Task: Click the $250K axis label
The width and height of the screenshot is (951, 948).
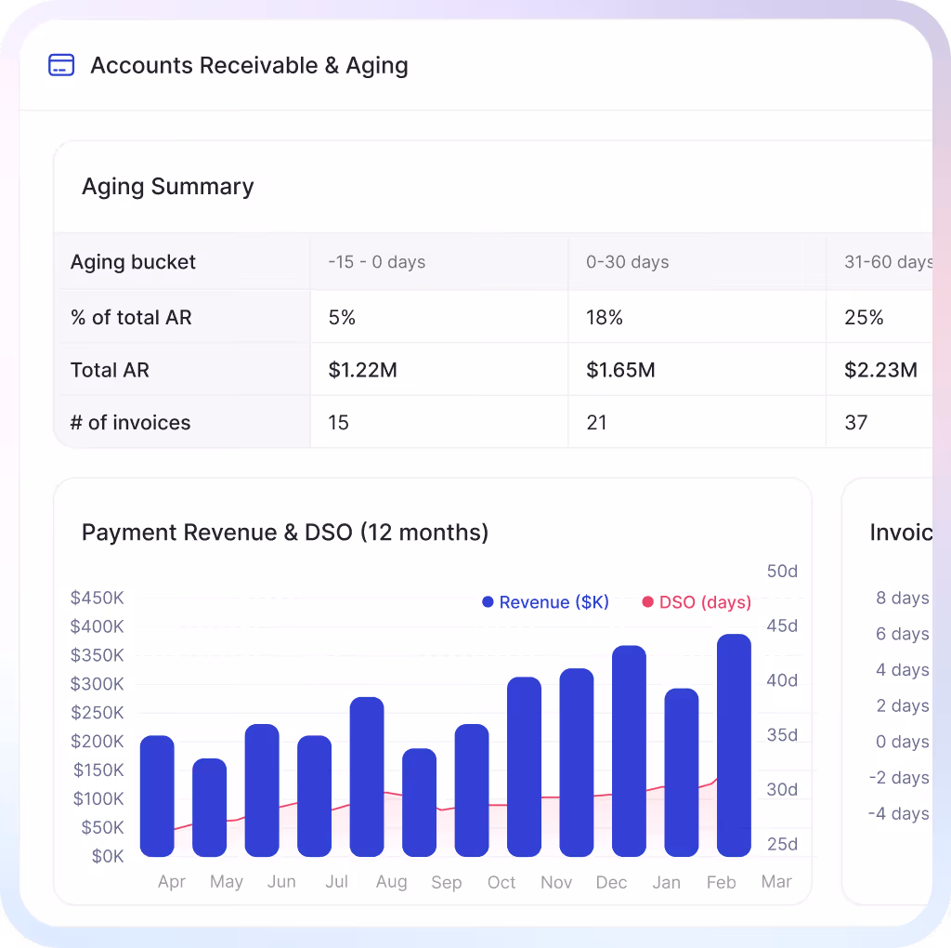Action: [97, 713]
